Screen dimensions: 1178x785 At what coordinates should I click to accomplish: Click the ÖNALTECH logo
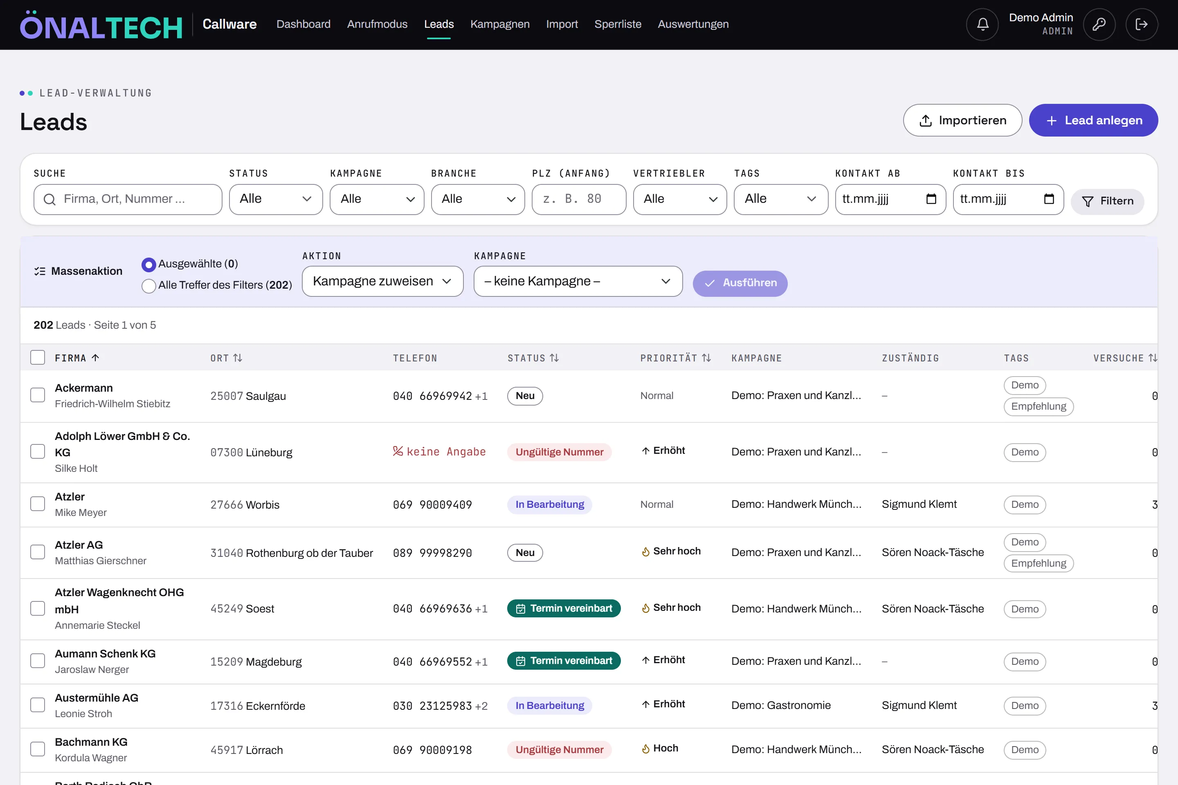pyautogui.click(x=101, y=25)
